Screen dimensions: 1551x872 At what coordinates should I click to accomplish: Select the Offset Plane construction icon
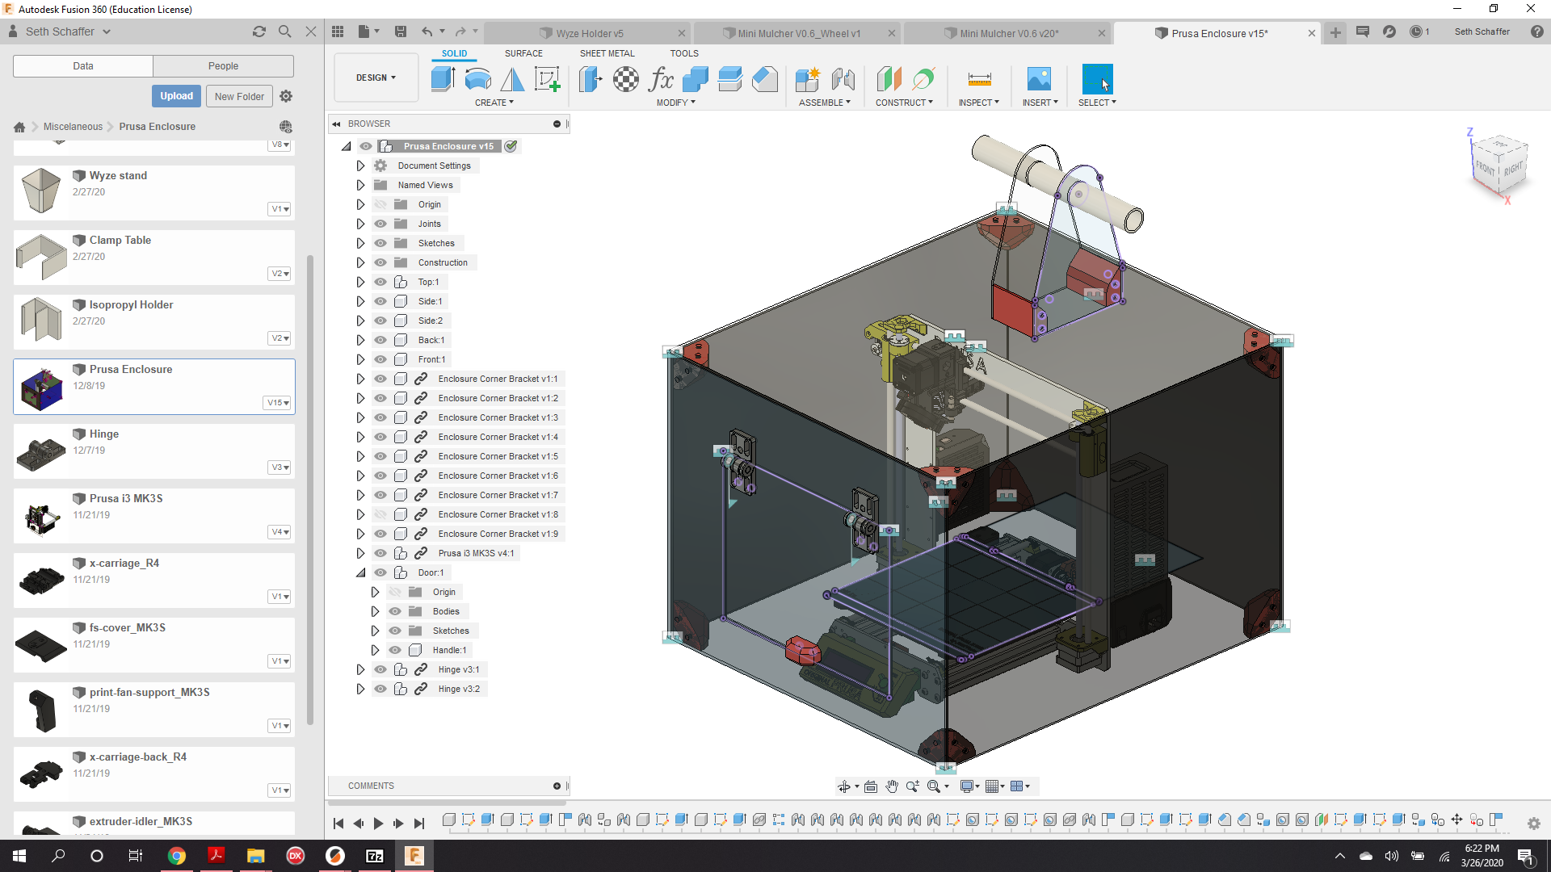(889, 79)
